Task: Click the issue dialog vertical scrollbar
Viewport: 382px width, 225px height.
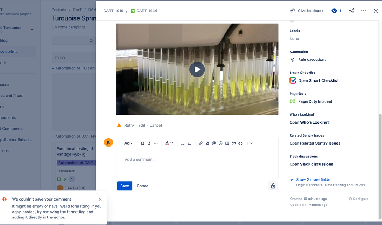Action: coord(380,166)
